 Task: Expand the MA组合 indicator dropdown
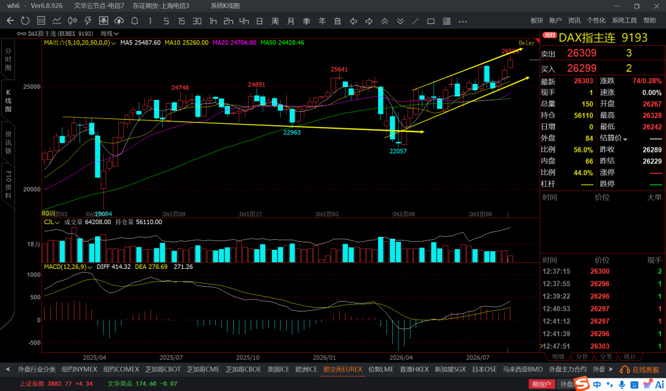pos(80,43)
